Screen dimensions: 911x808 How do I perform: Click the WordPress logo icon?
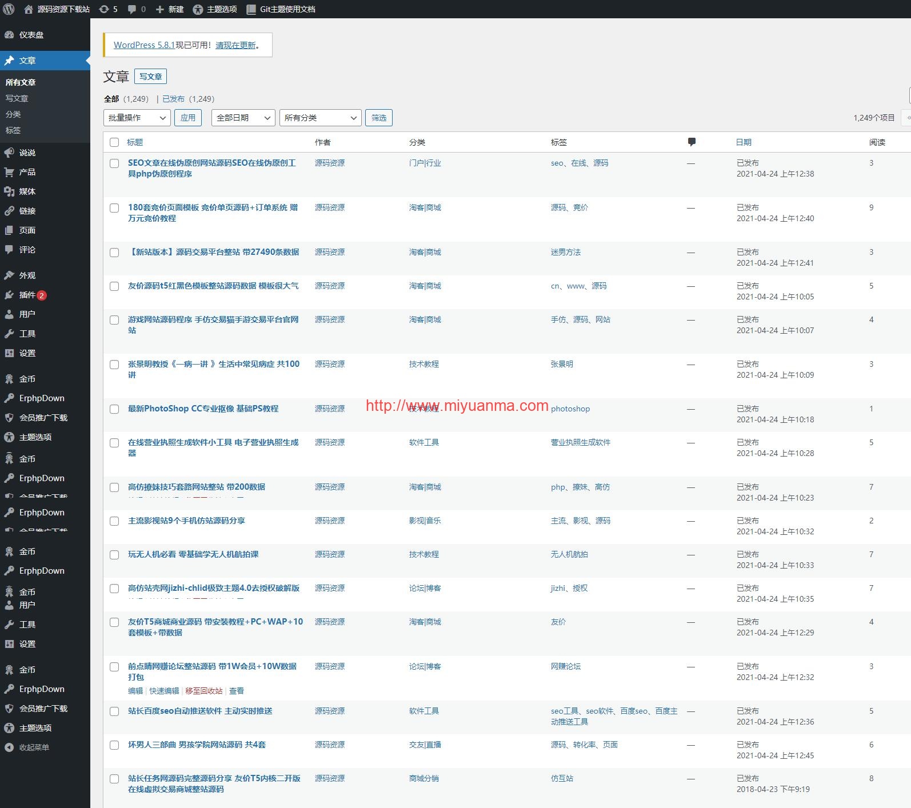(x=9, y=9)
